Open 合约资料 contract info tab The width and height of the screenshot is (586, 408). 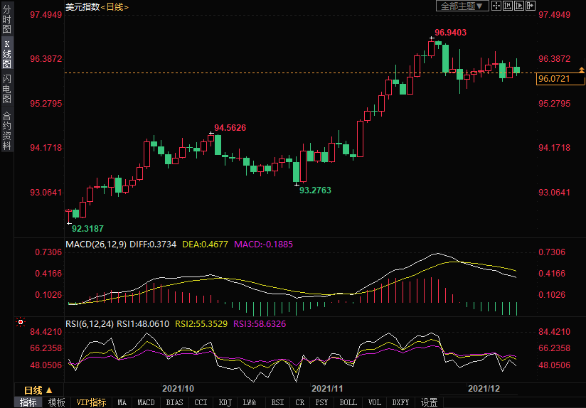pos(6,131)
